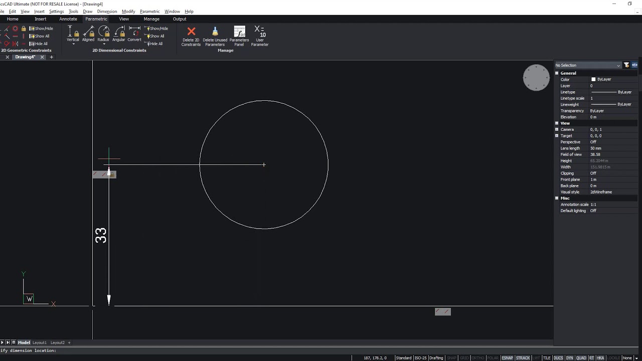Toggle STRACK in status bar
This screenshot has width=642, height=361.
coord(523,358)
